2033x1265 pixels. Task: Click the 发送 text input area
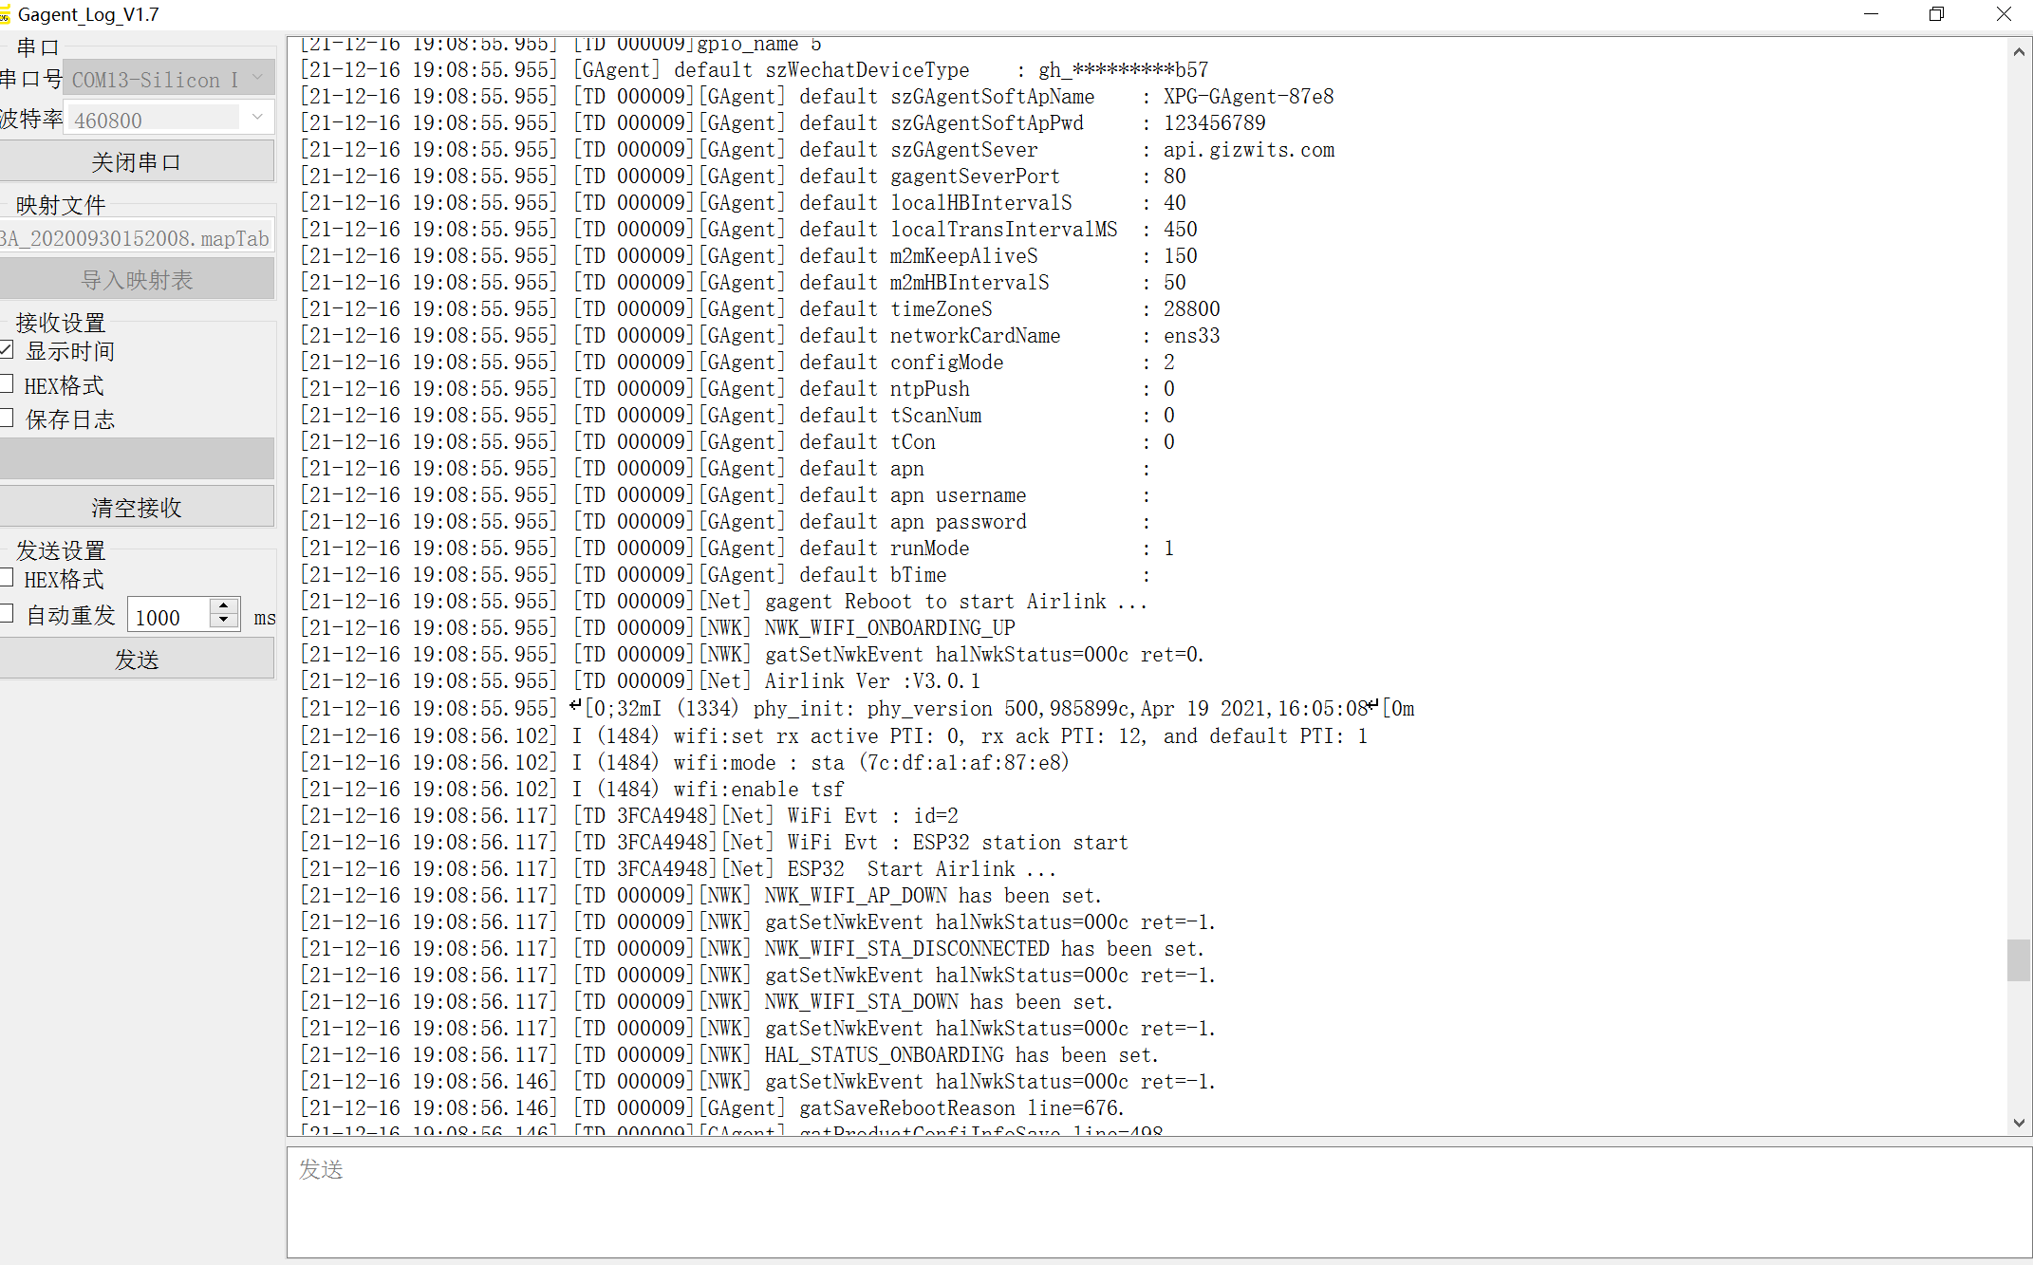tap(1158, 1201)
